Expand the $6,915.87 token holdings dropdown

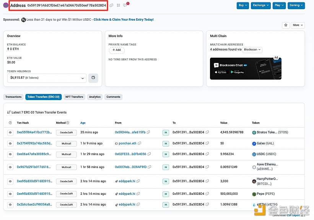pyautogui.click(x=47, y=78)
